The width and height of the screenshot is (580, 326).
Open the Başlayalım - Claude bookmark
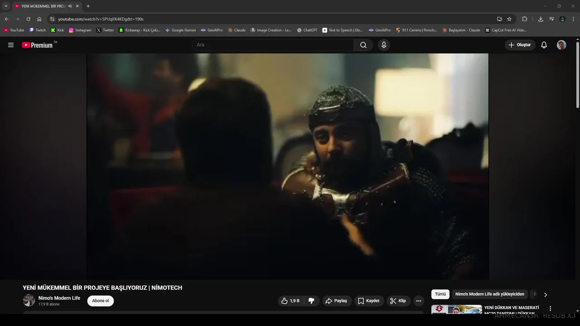coord(461,30)
